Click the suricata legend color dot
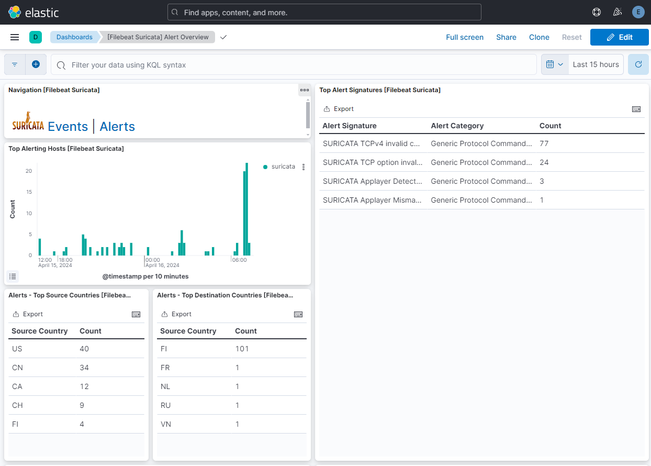This screenshot has width=651, height=466. [265, 167]
